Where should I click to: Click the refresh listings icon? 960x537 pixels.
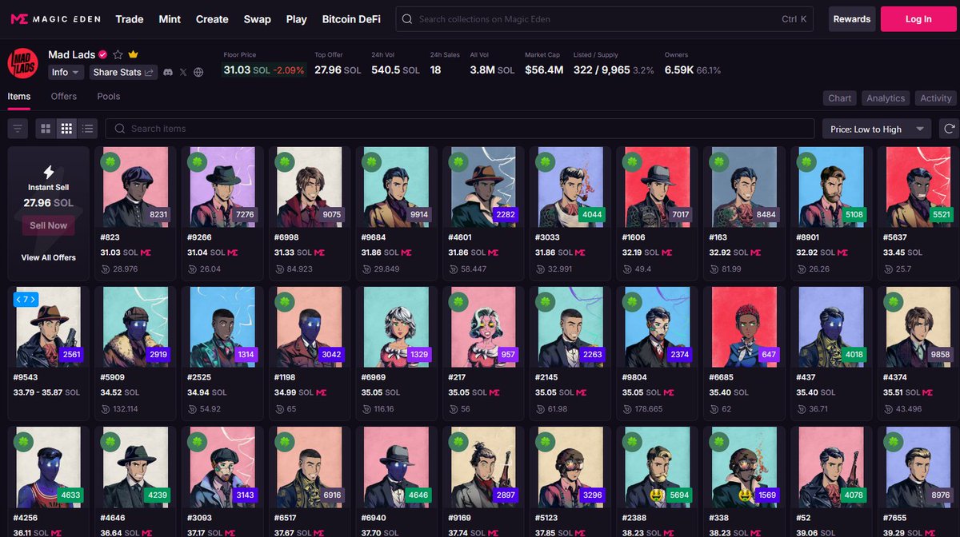click(x=949, y=129)
